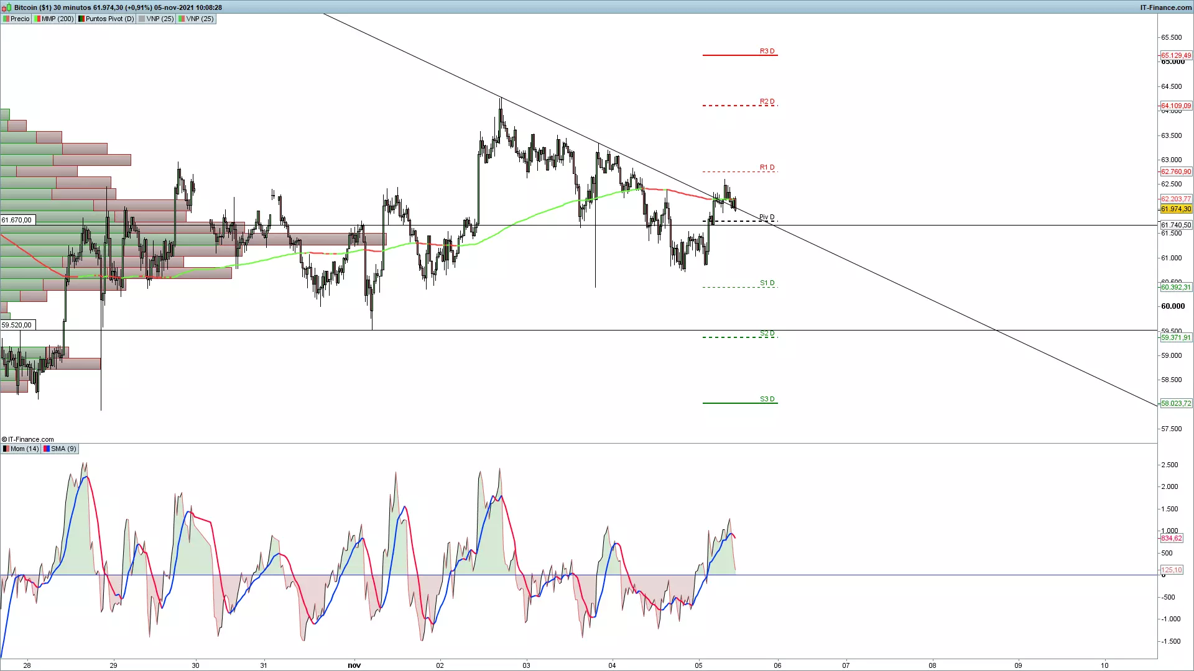This screenshot has width=1194, height=671.
Task: Click the 05 date label on time axis
Action: click(x=698, y=665)
